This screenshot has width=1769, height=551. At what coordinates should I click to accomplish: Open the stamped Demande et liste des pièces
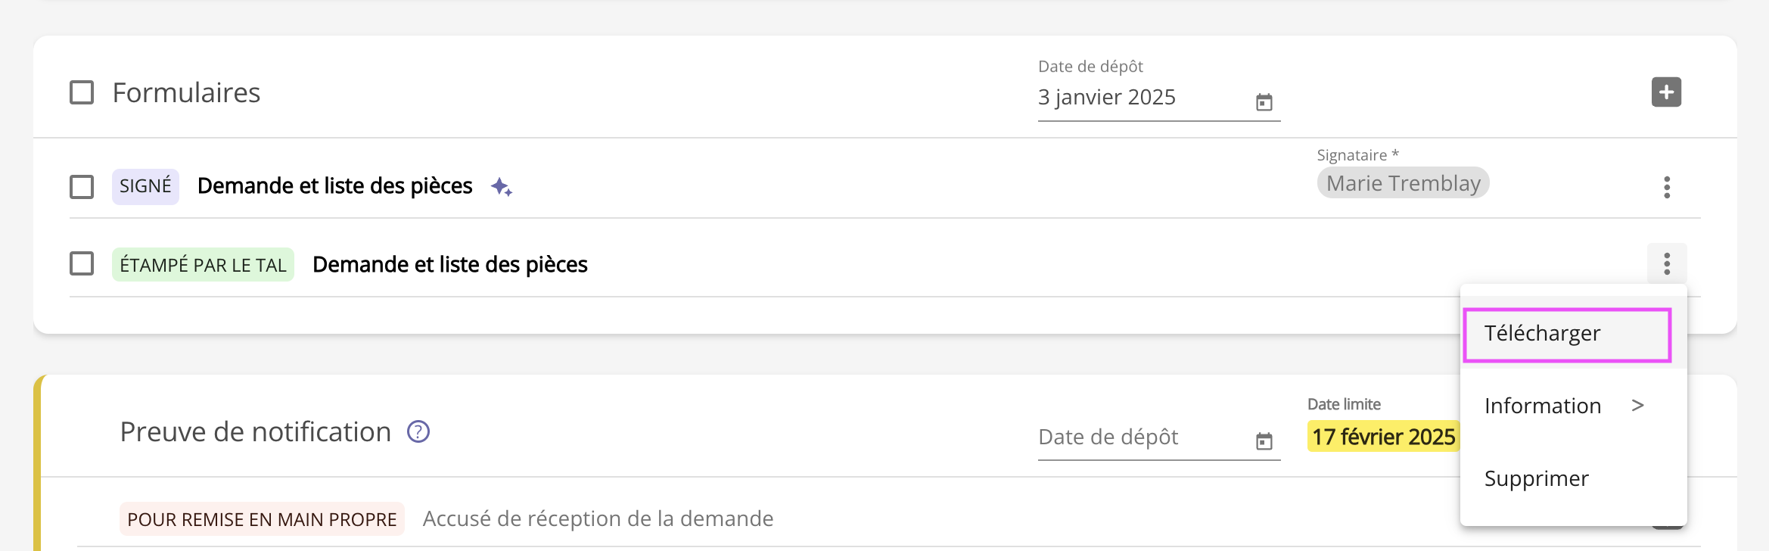[450, 264]
